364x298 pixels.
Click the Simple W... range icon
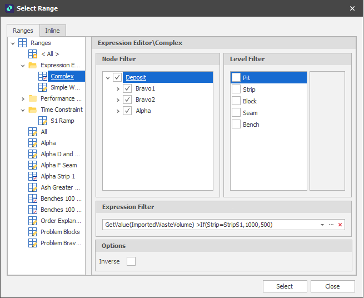click(43, 87)
